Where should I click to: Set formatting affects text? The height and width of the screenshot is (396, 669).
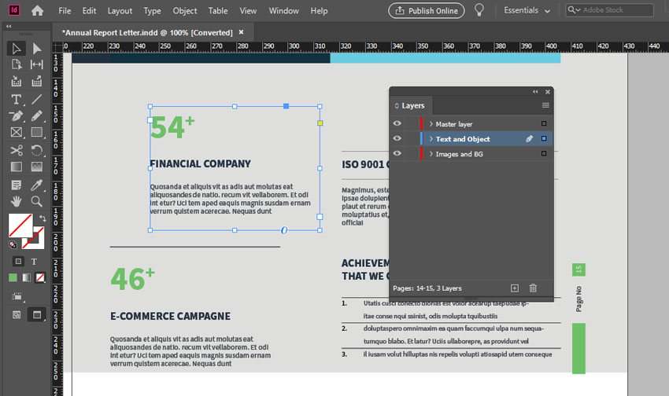34,262
